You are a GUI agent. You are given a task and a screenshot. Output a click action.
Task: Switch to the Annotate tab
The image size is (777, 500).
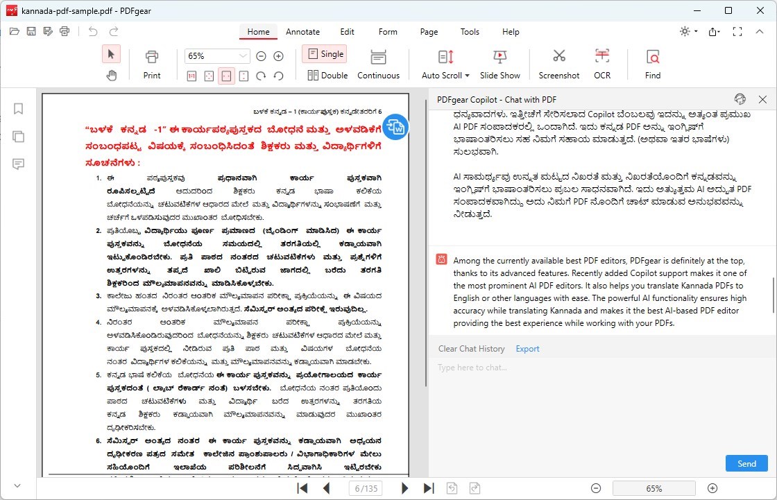pyautogui.click(x=302, y=32)
